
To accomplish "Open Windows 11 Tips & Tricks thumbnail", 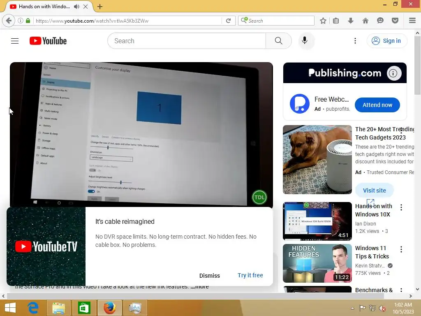I will tap(317, 263).
